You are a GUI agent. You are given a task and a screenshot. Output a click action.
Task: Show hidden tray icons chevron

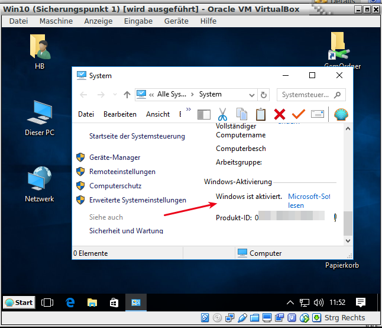[x=290, y=303]
